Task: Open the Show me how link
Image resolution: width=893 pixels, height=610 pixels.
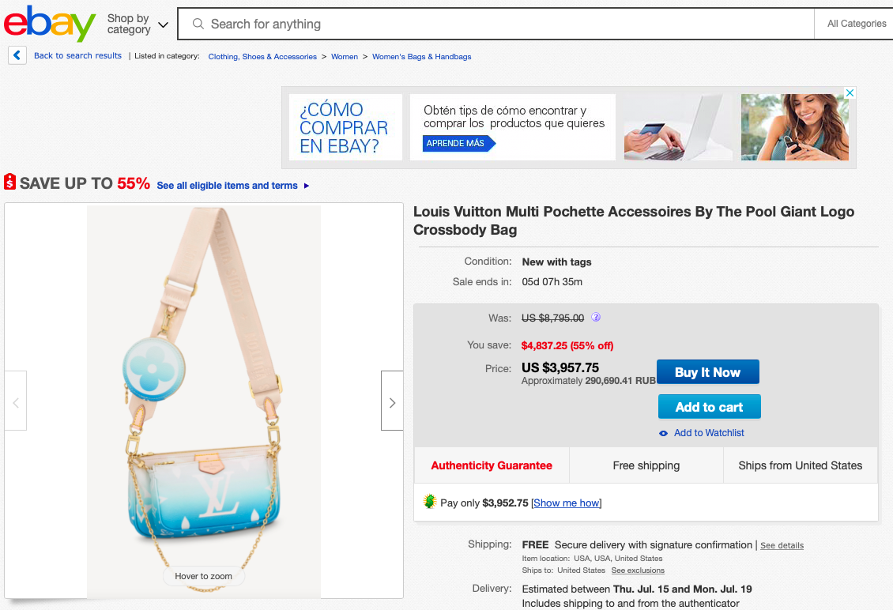Action: pyautogui.click(x=567, y=503)
